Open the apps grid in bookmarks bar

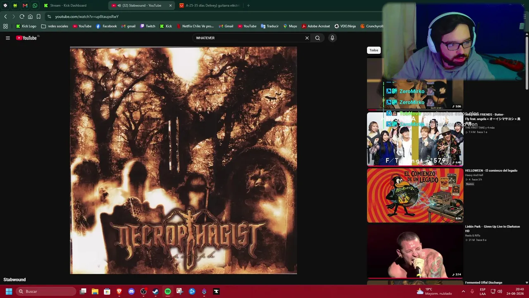(5, 26)
